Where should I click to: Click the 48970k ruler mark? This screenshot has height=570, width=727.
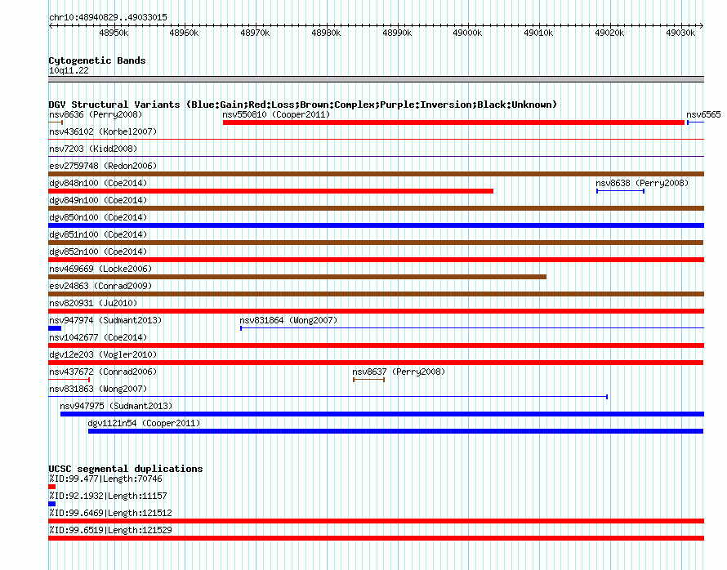(255, 33)
